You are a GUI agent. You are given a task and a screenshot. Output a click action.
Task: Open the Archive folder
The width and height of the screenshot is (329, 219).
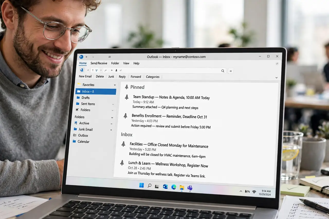click(81, 123)
